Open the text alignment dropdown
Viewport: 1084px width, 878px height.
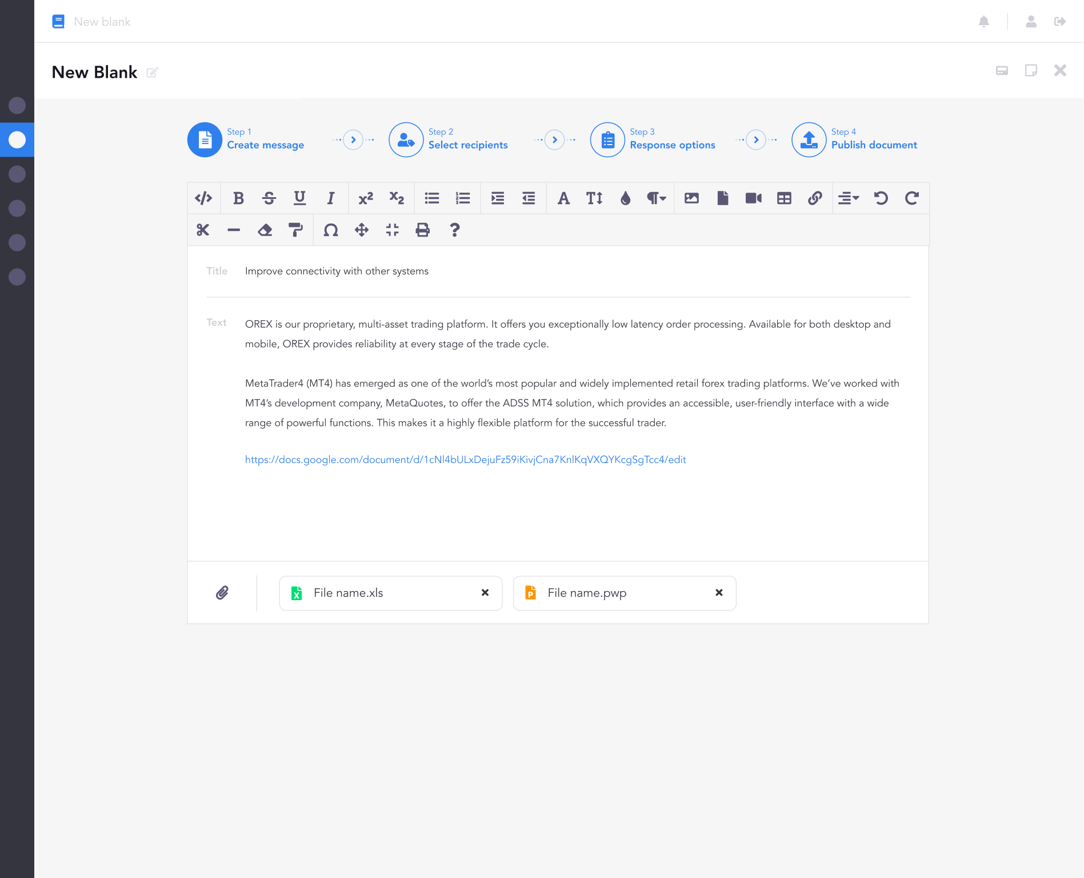(848, 198)
